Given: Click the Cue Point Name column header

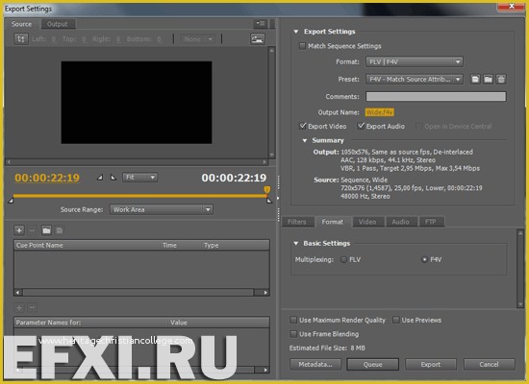Looking at the screenshot, I should (87, 245).
